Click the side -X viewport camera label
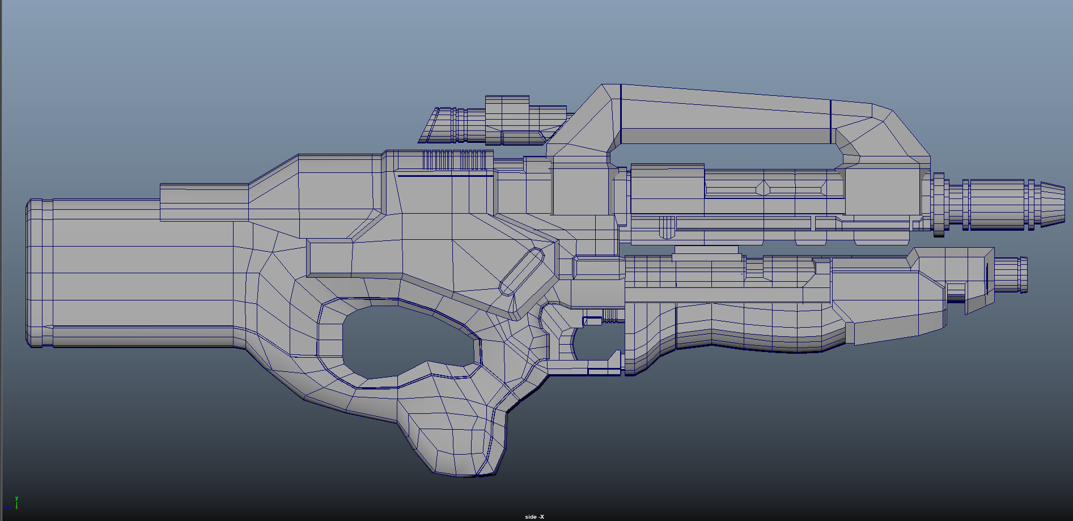 [x=536, y=516]
